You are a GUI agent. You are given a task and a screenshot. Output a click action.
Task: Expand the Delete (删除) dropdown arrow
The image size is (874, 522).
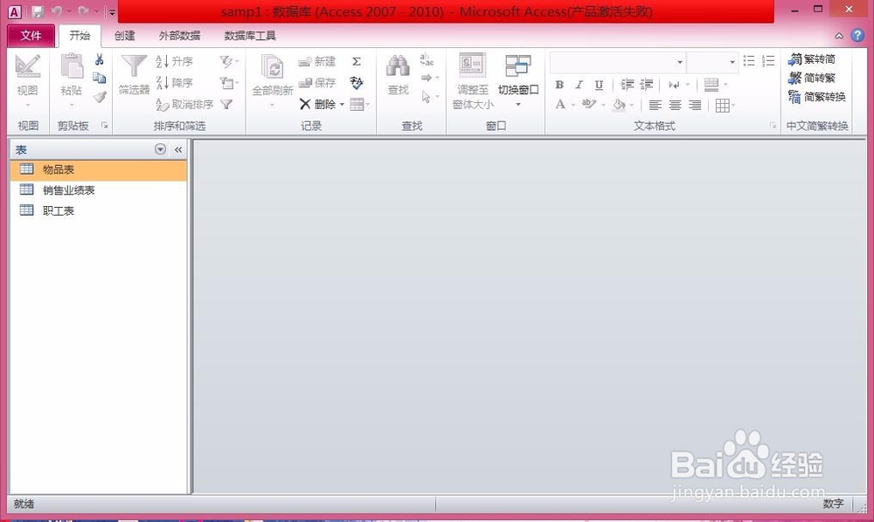click(343, 105)
